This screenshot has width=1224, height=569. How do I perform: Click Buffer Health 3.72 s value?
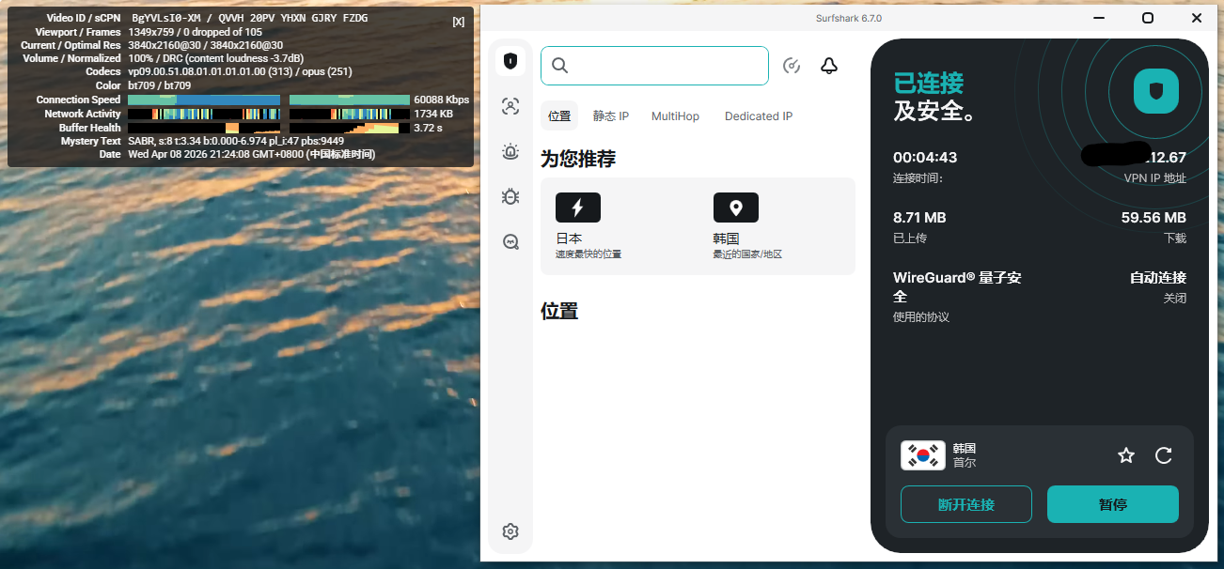click(428, 128)
